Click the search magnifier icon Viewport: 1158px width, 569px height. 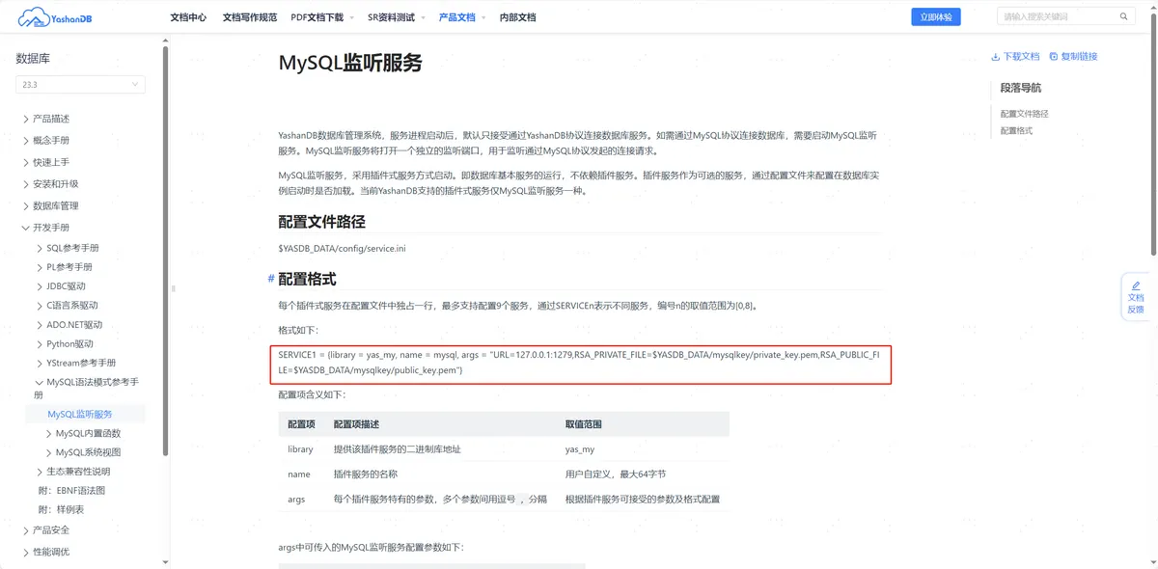(1124, 16)
